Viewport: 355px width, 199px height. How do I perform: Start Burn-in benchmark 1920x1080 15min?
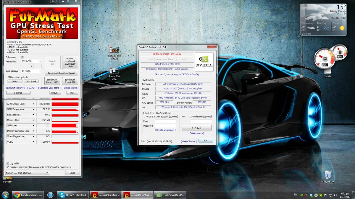pos(70,62)
